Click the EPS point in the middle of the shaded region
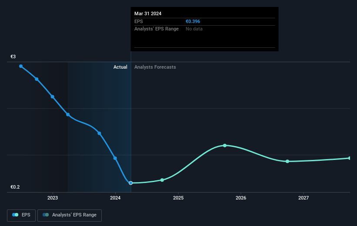357x226 pixels. 99,133
